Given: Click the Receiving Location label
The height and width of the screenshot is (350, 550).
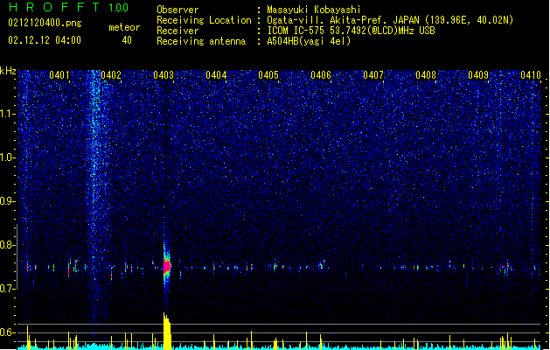Looking at the screenshot, I should [x=204, y=20].
